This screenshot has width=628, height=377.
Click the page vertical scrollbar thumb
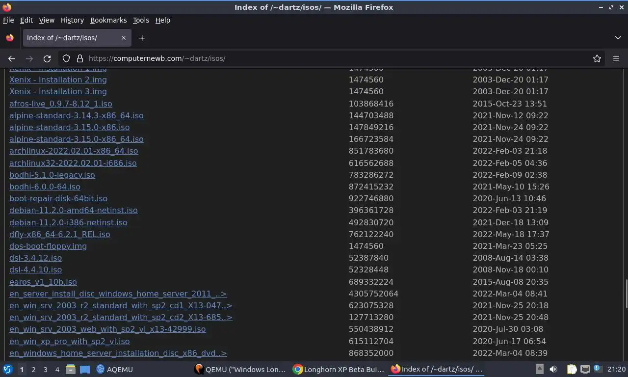(x=626, y=294)
